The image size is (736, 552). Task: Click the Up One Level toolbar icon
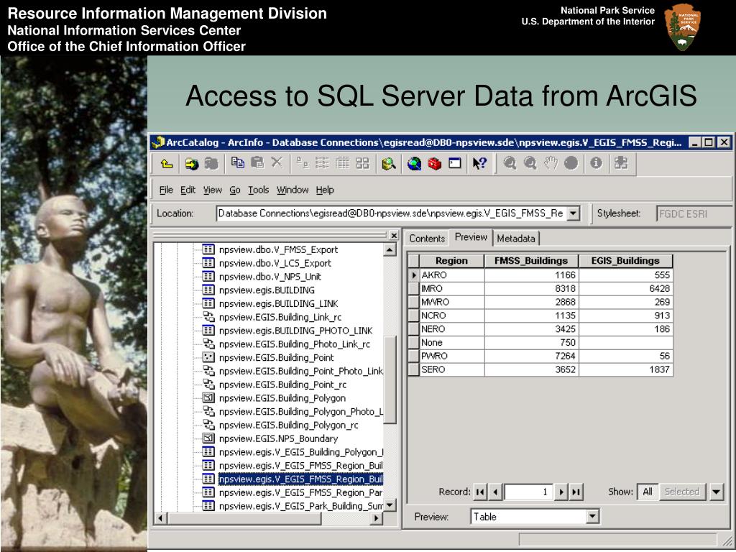(x=167, y=164)
